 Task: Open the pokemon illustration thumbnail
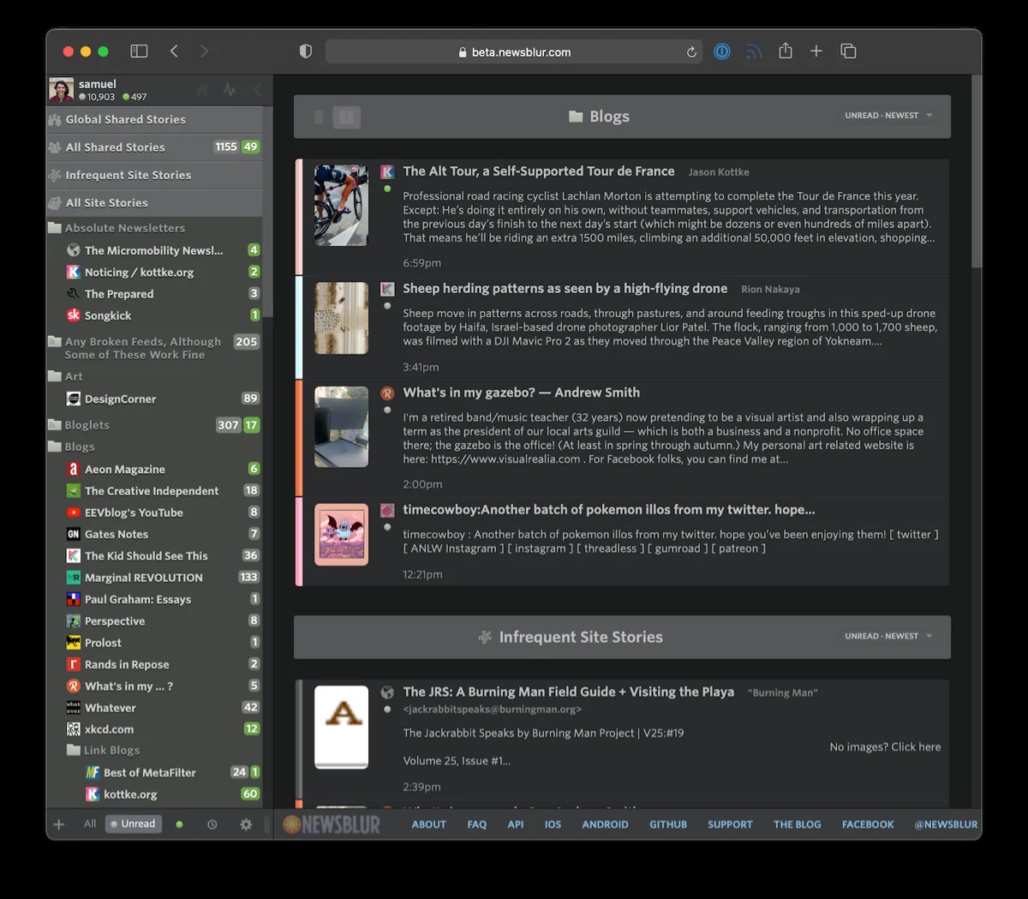341,534
